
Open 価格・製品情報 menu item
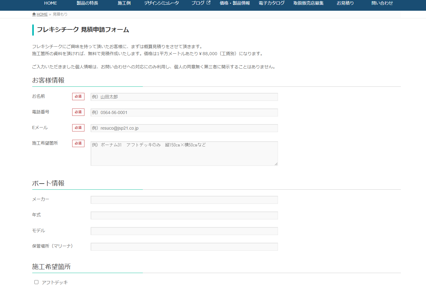(x=235, y=3)
